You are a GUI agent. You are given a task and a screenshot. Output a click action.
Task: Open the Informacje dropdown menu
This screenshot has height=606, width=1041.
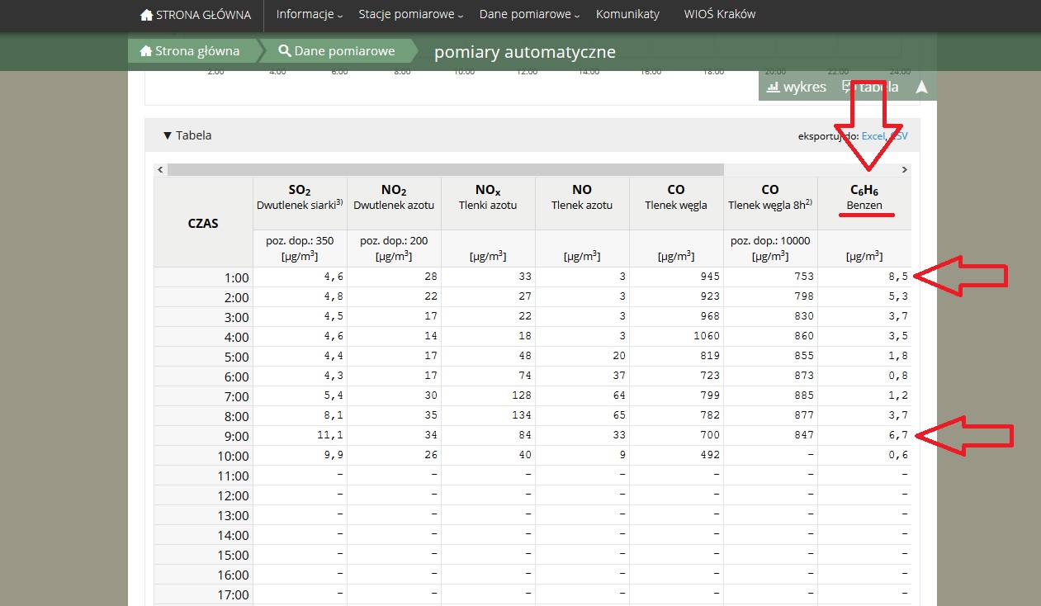pos(310,14)
